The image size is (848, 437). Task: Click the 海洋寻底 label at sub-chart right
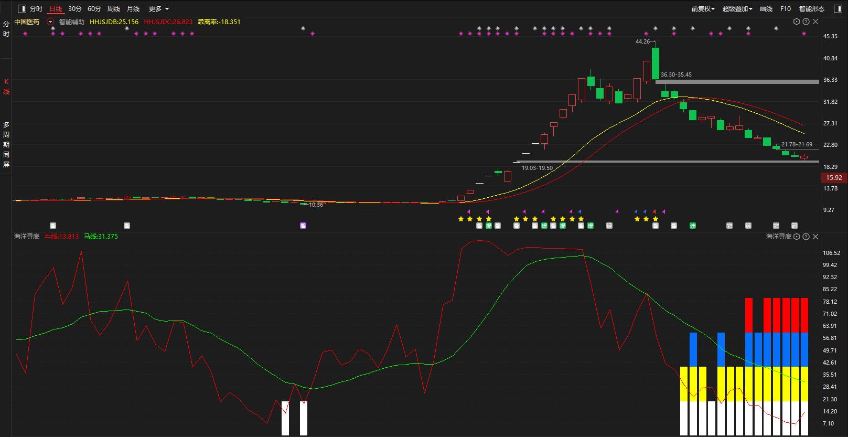[779, 237]
